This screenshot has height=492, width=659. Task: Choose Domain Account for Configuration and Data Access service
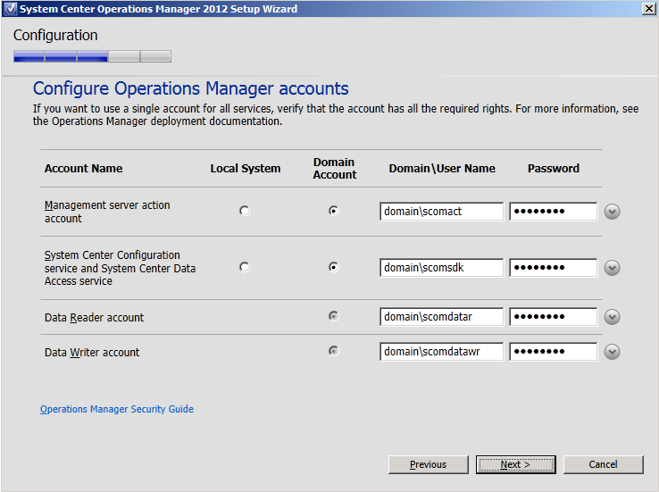tap(334, 267)
